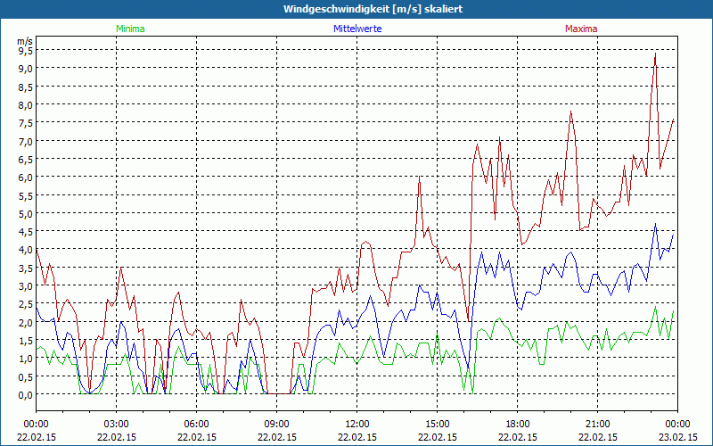
Task: Click the 3,0 y-axis value
Action: [25, 286]
